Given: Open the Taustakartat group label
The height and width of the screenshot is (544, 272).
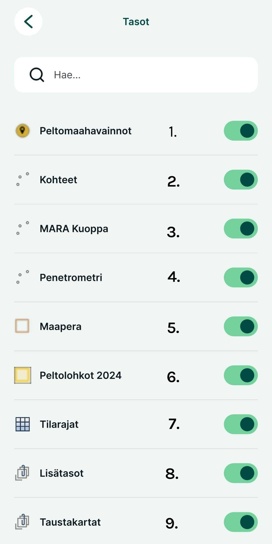Looking at the screenshot, I should click(70, 522).
